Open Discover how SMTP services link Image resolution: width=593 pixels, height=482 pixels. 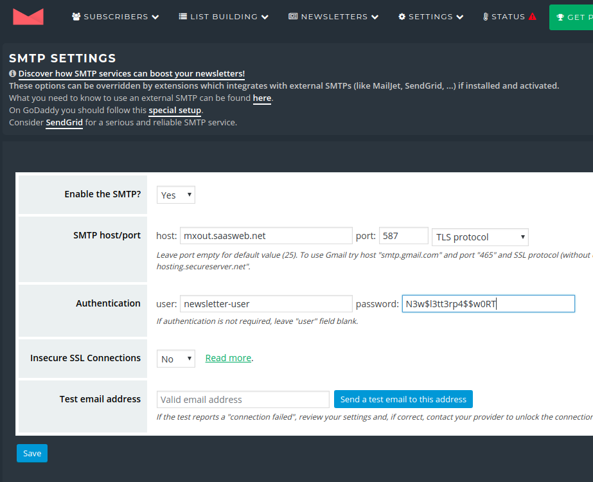click(132, 73)
